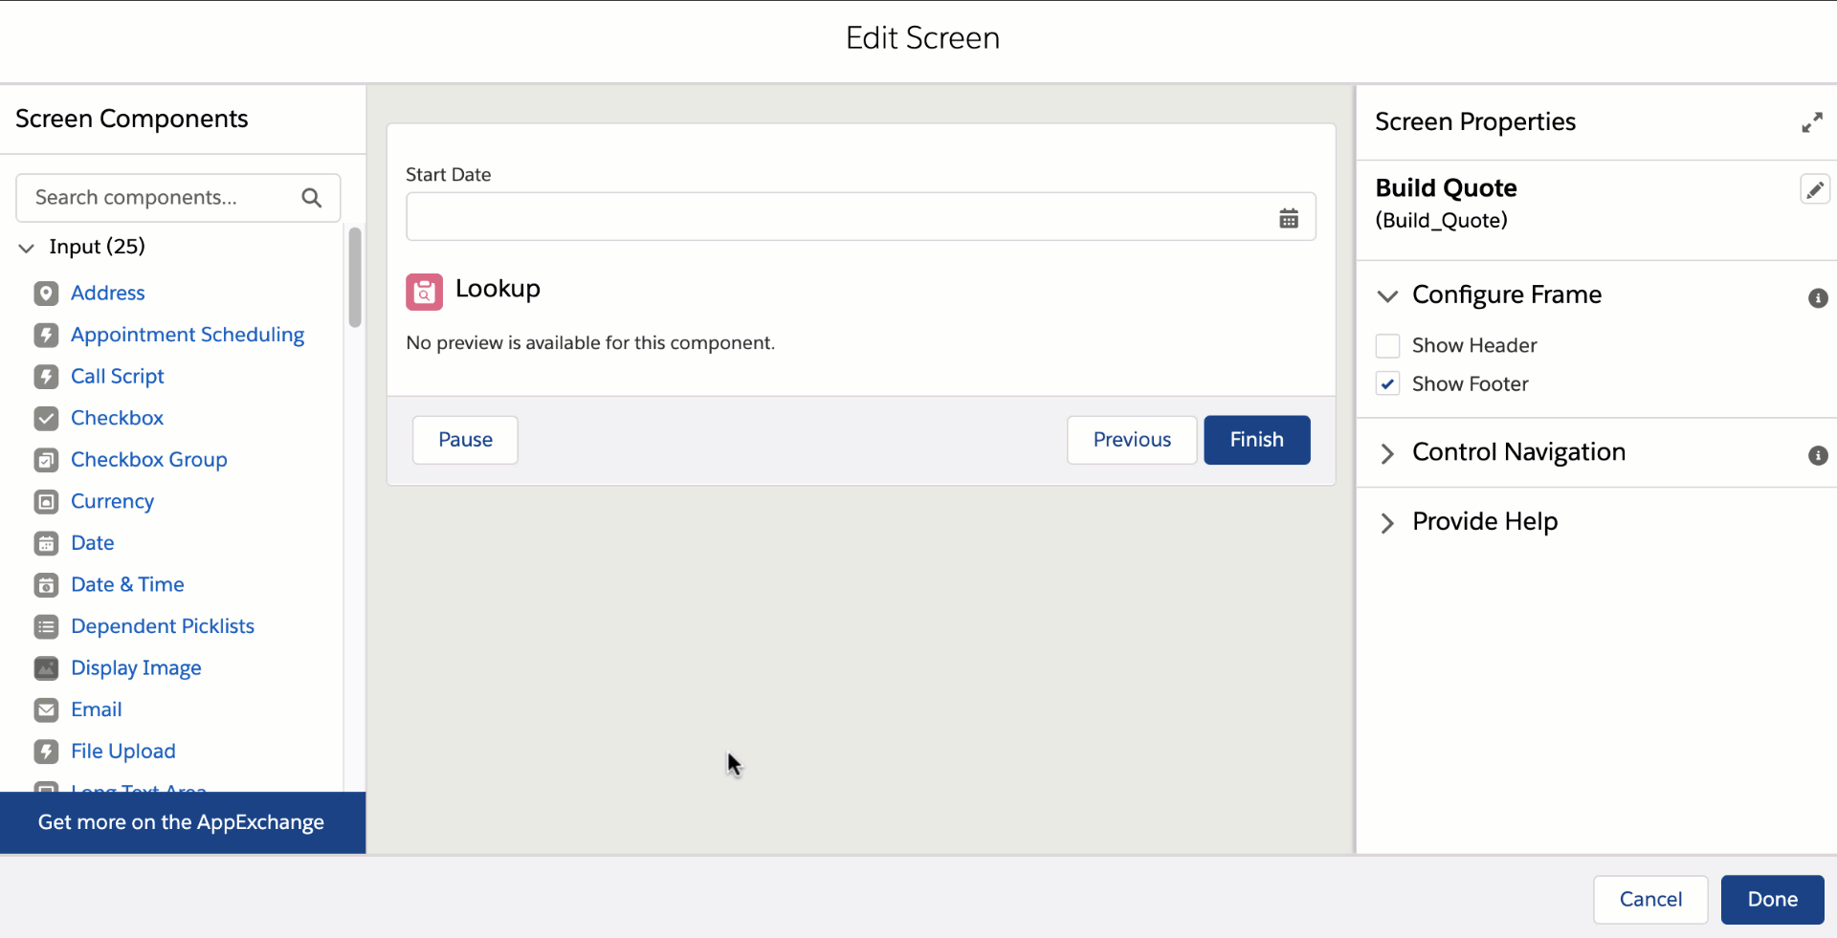The width and height of the screenshot is (1837, 938).
Task: Click the Checkbox Group component icon
Action: click(x=46, y=460)
